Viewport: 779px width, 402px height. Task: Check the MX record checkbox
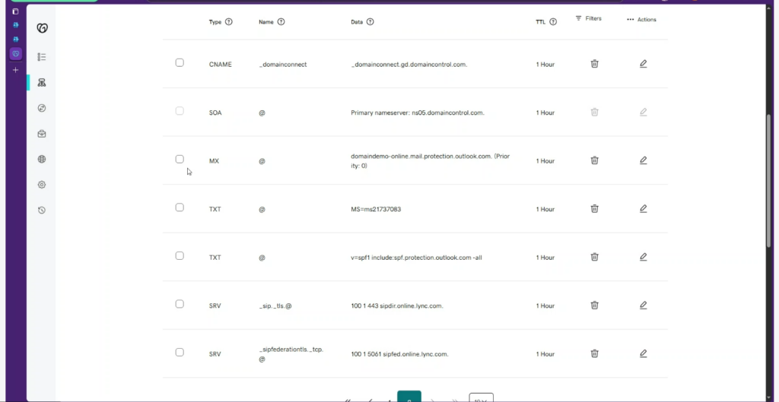click(x=180, y=159)
